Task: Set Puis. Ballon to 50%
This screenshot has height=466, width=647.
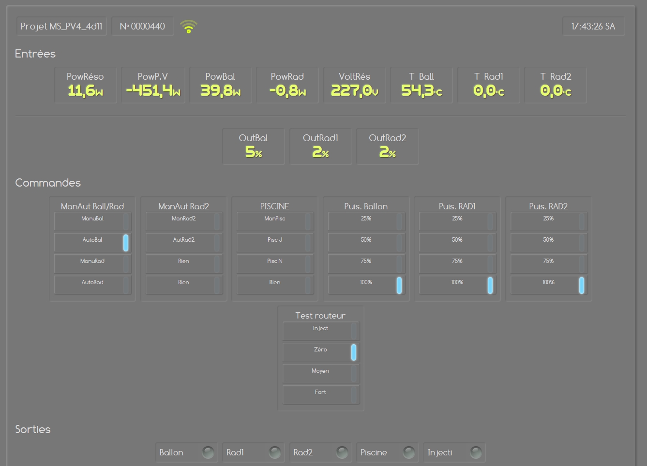Action: click(x=366, y=243)
